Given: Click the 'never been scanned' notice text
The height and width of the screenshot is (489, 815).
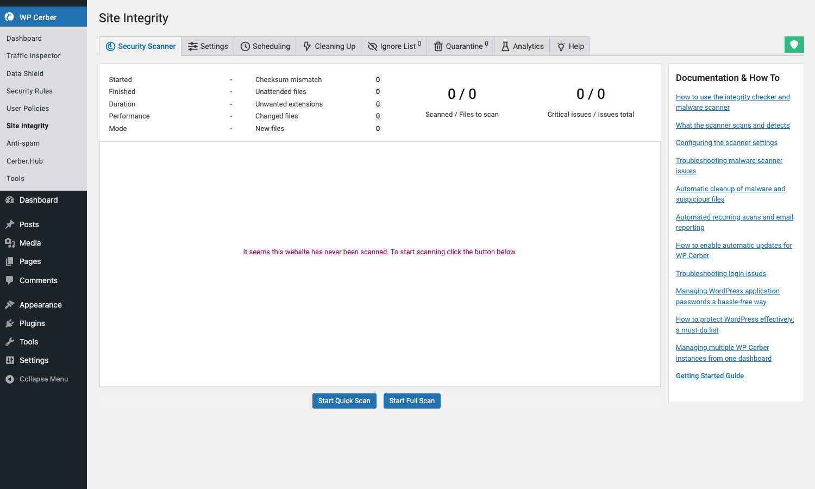Looking at the screenshot, I should 380,252.
